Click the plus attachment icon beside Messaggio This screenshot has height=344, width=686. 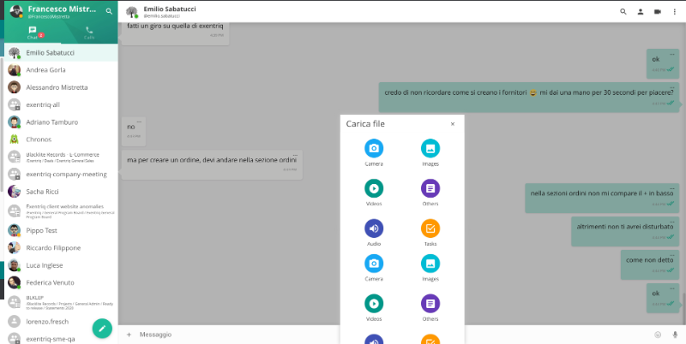click(x=129, y=334)
